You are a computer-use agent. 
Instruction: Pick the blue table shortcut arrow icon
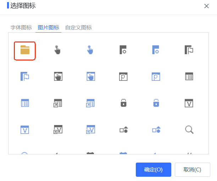pyautogui.click(x=90, y=103)
